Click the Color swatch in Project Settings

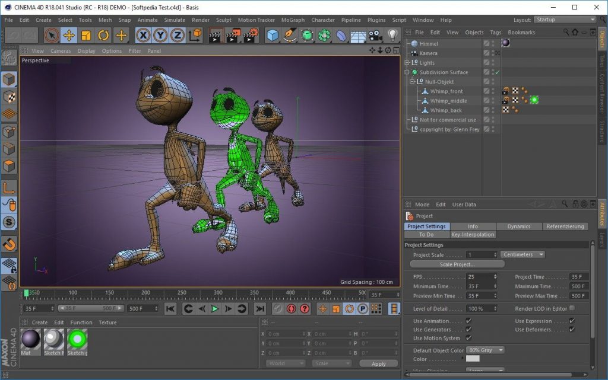pyautogui.click(x=473, y=359)
